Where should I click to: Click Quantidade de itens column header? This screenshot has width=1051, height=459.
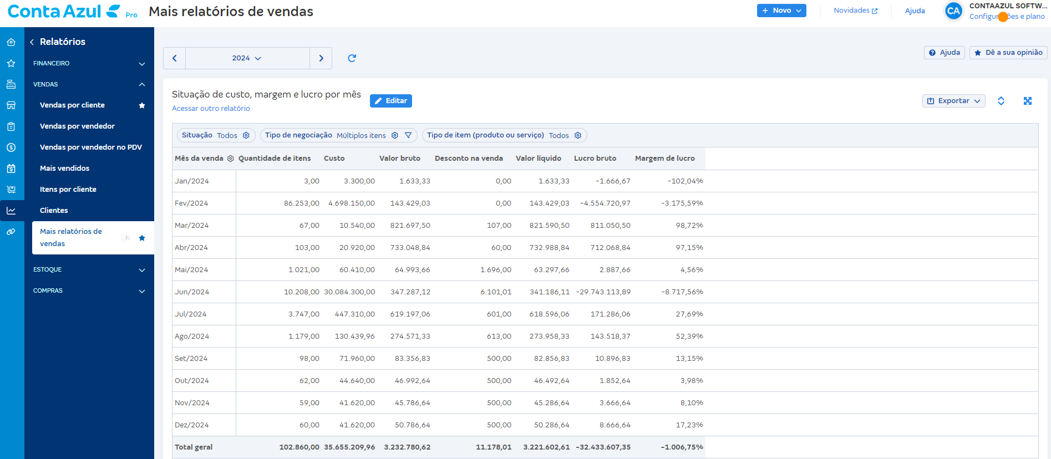point(275,159)
